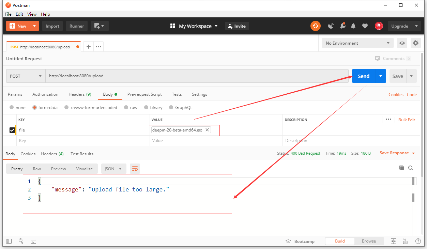Viewport: 427px width, 249px height.
Task: Click the request URL input field
Action: [197, 76]
